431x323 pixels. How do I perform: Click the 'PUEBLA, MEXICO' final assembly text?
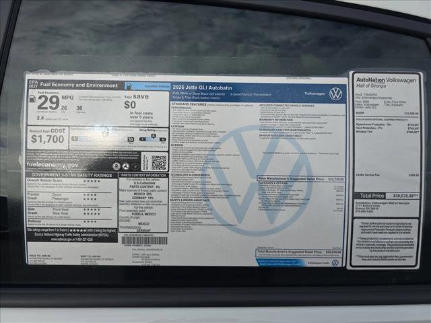click(143, 214)
